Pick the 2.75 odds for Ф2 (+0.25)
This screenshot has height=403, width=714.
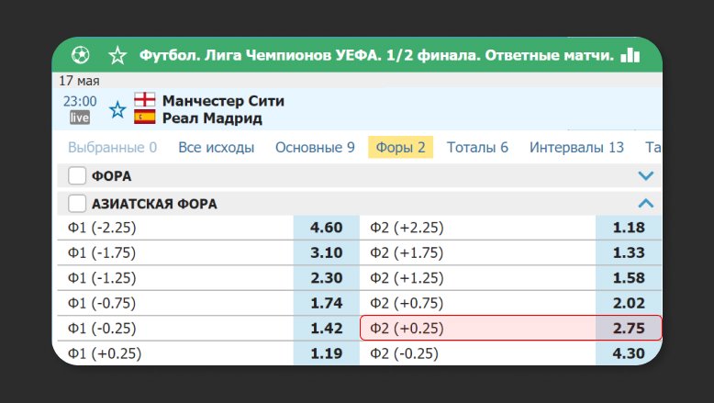[x=629, y=328]
